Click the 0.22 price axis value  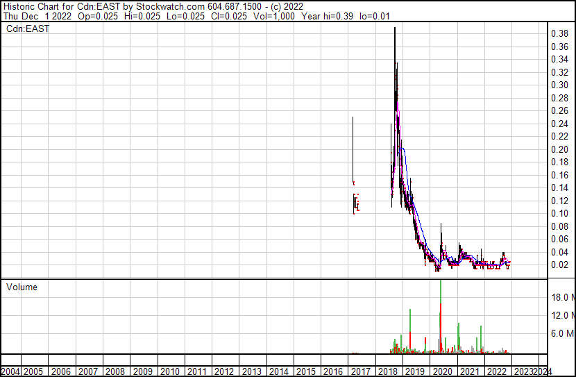click(559, 136)
